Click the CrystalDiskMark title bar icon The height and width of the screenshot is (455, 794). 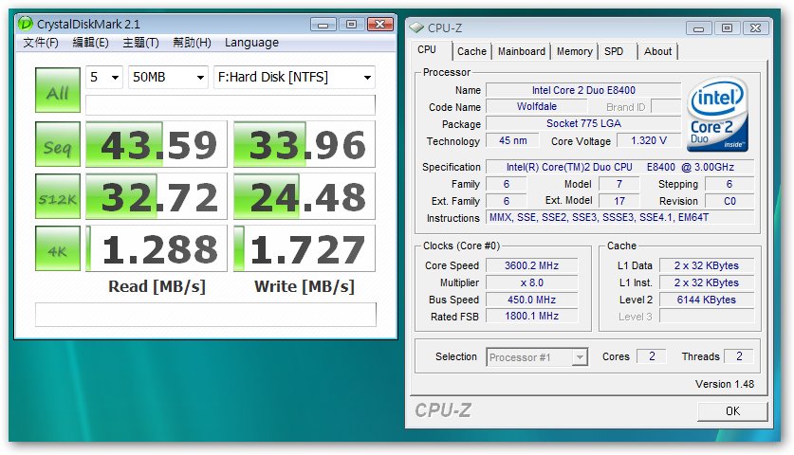click(x=26, y=24)
